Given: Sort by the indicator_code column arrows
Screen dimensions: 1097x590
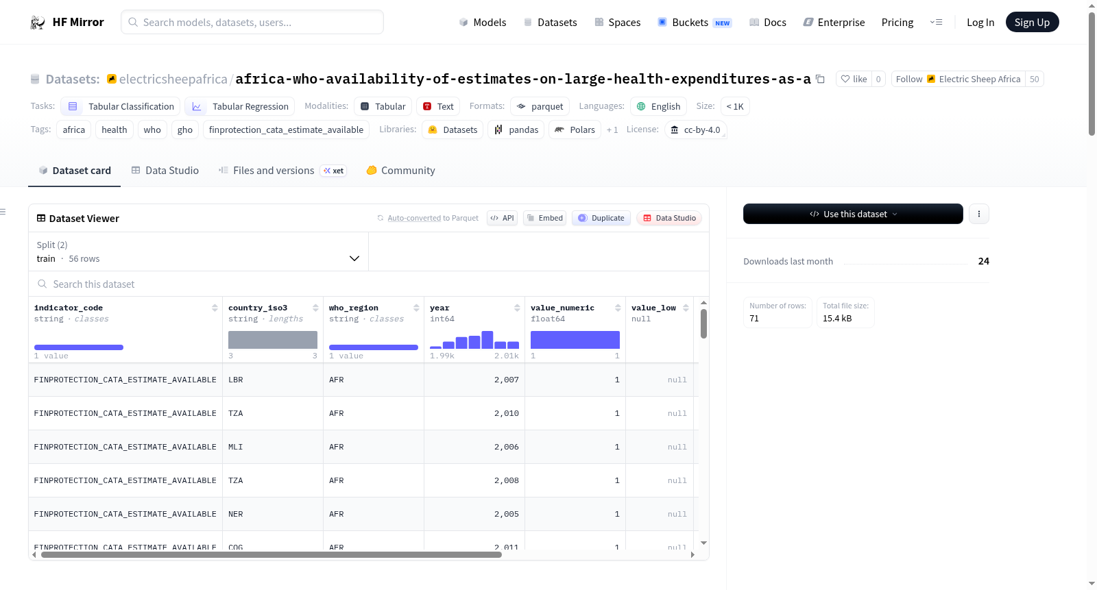Looking at the screenshot, I should (215, 308).
